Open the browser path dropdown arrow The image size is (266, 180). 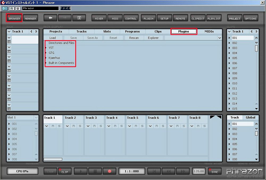[x=219, y=38]
